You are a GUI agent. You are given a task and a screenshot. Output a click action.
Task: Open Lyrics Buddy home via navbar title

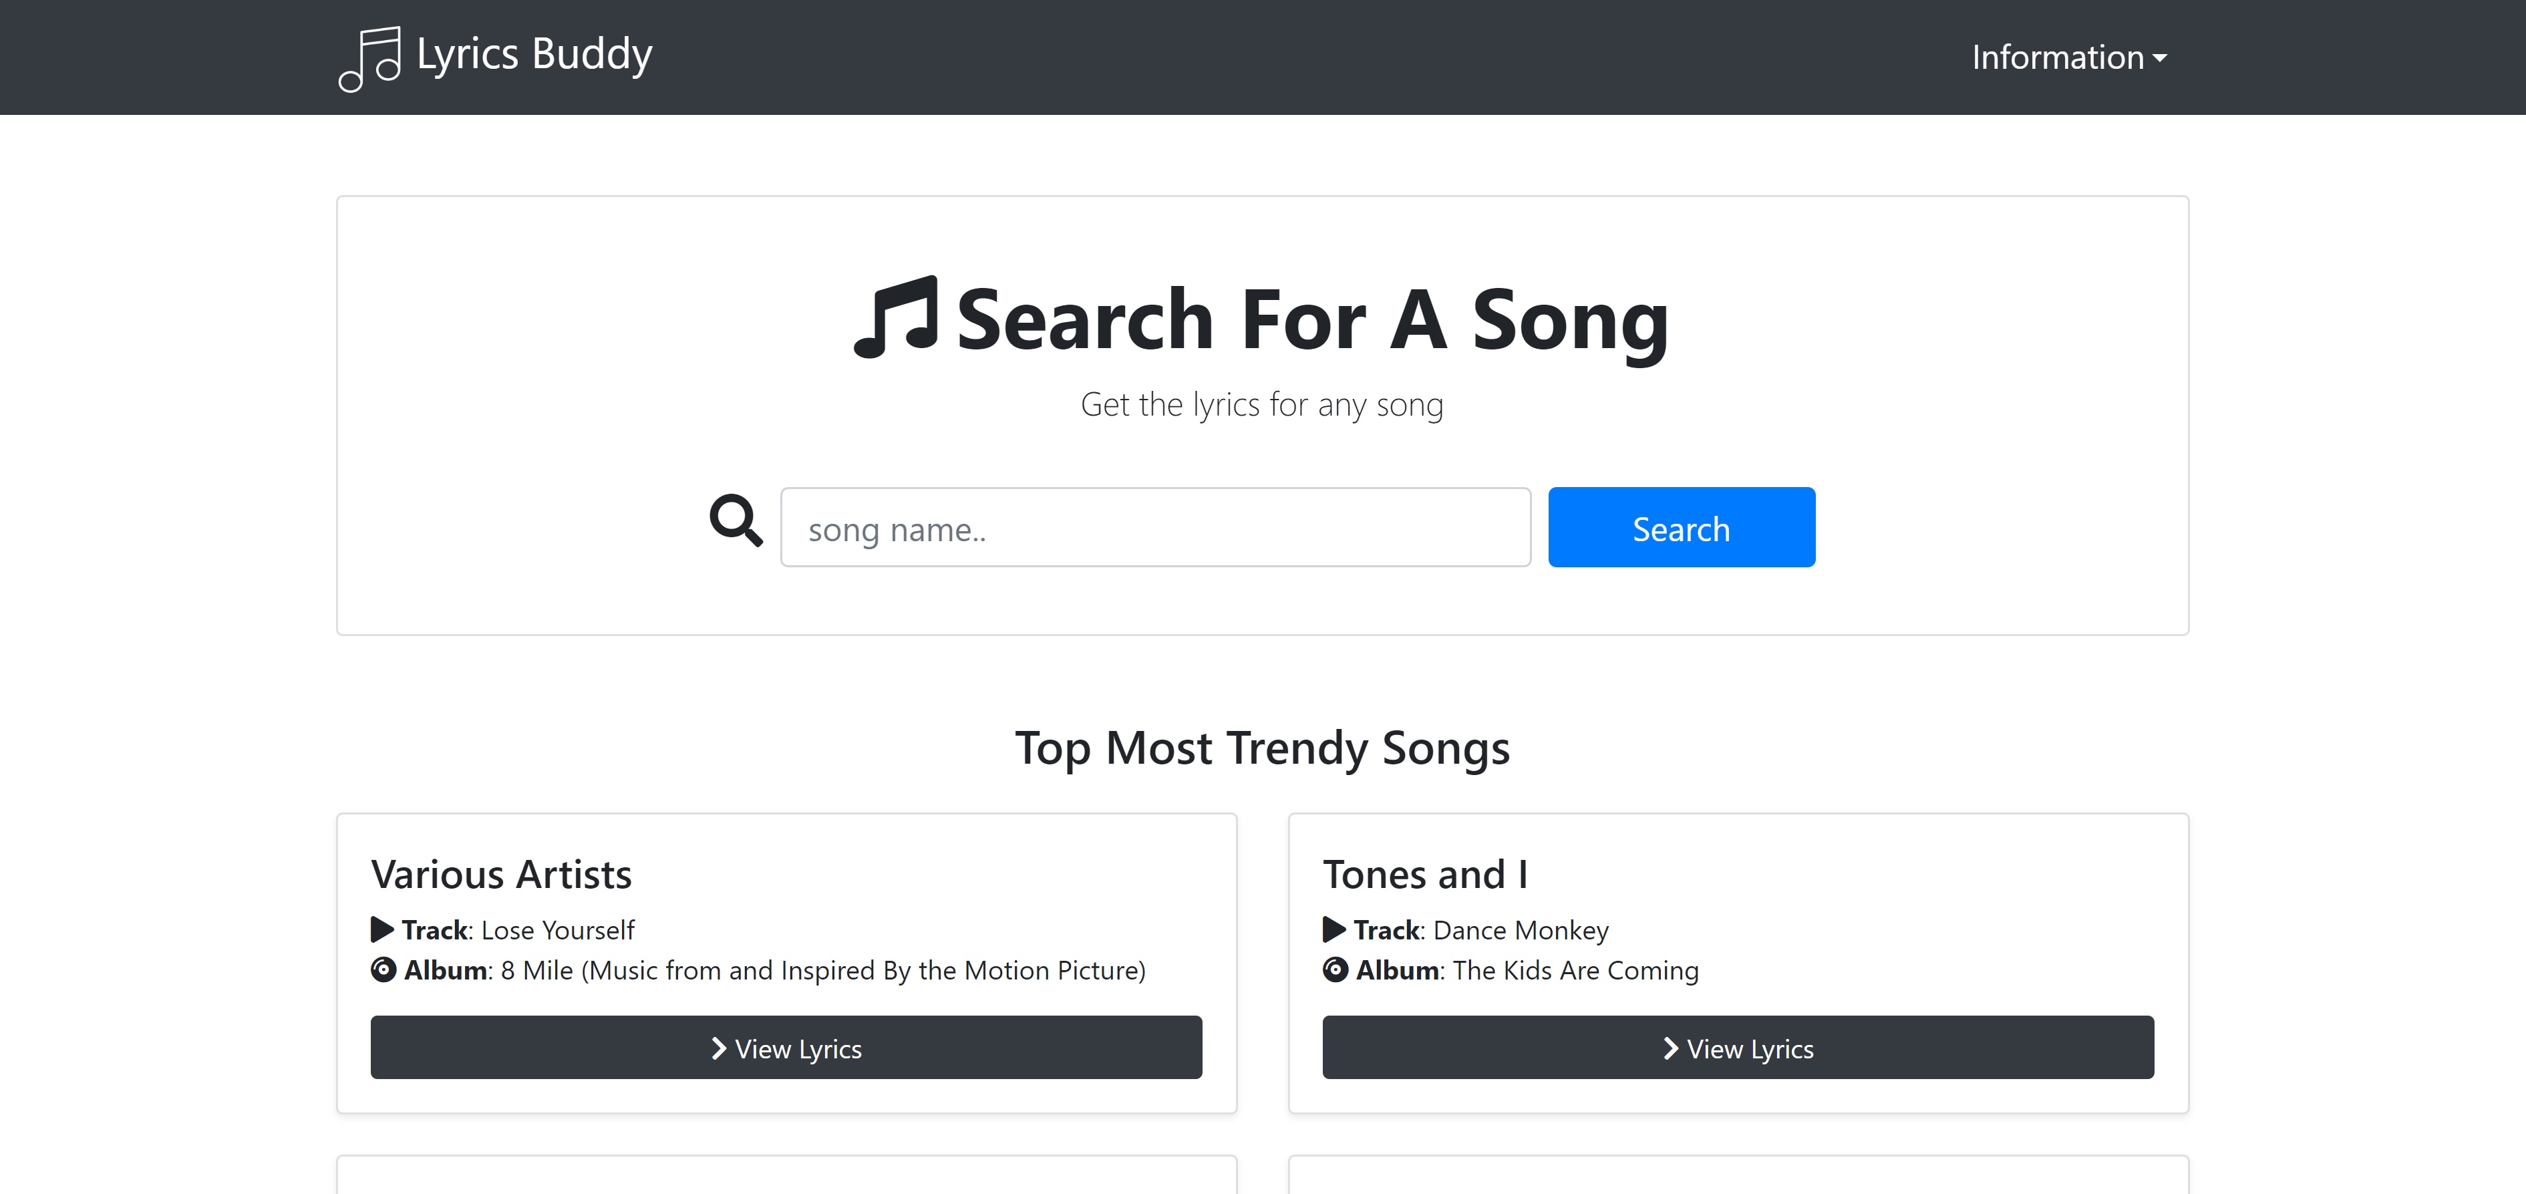click(534, 55)
